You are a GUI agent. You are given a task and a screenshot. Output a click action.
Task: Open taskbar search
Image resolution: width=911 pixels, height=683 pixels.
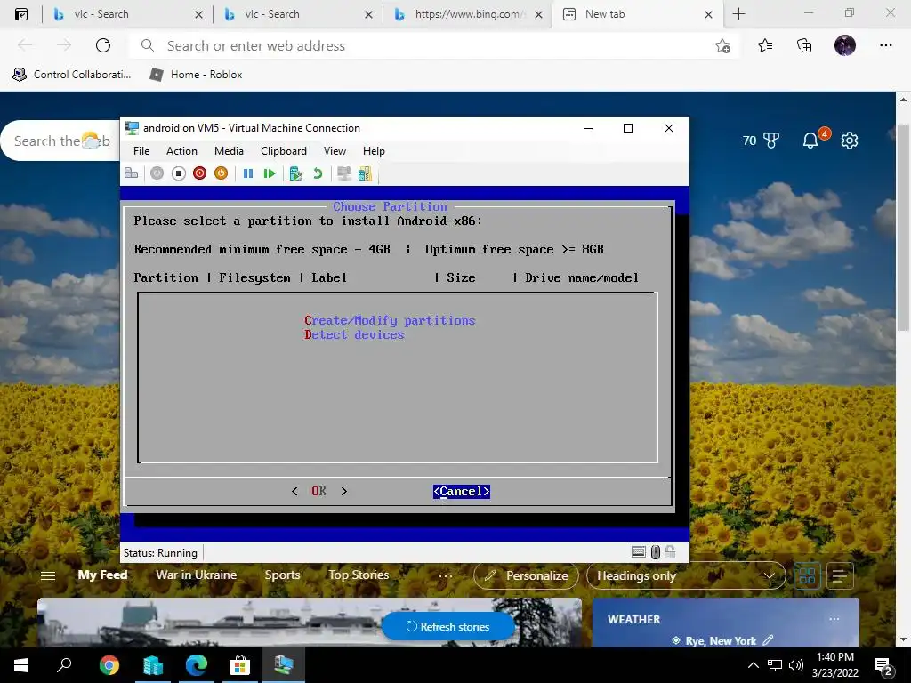pos(64,665)
